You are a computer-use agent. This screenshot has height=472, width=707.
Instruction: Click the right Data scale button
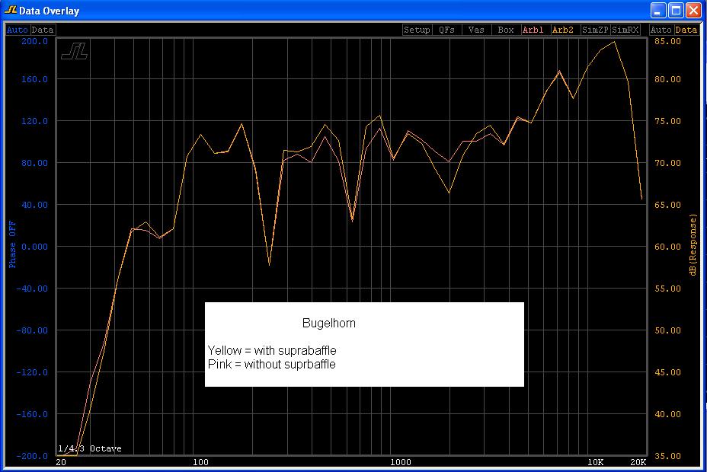pos(686,30)
